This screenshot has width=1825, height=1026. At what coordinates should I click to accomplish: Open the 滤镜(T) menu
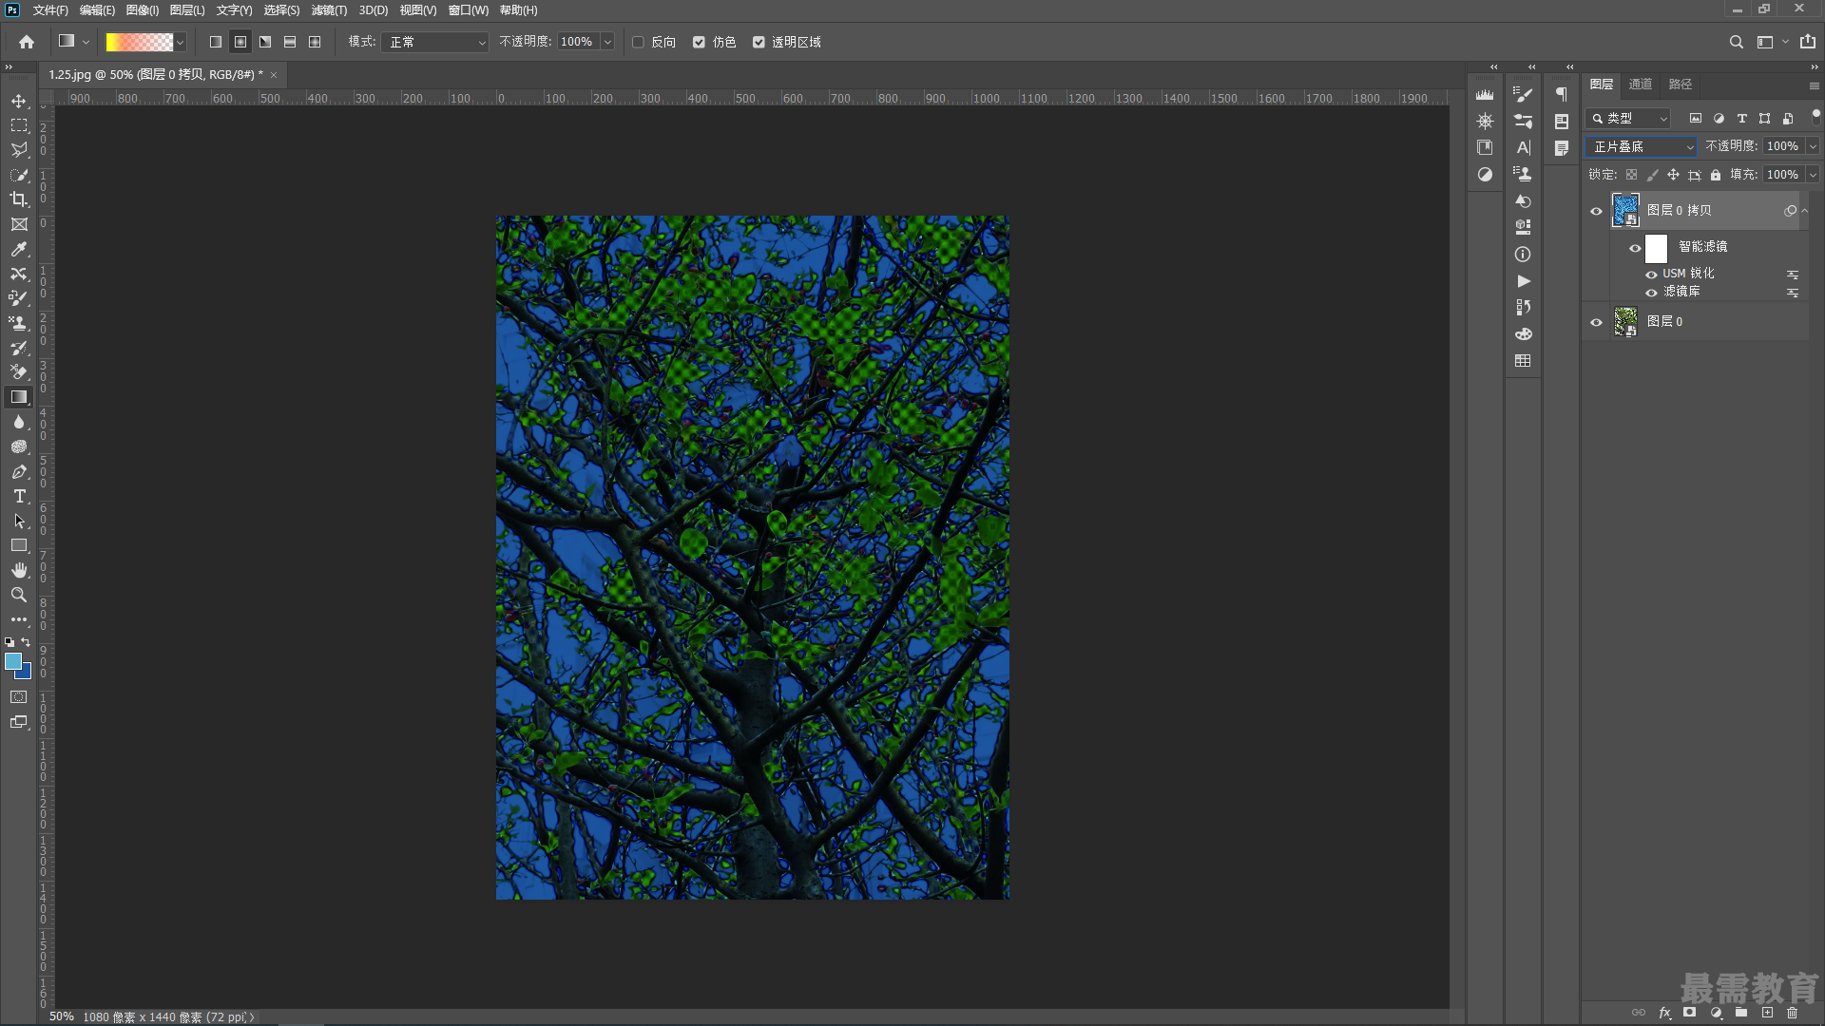(x=329, y=10)
